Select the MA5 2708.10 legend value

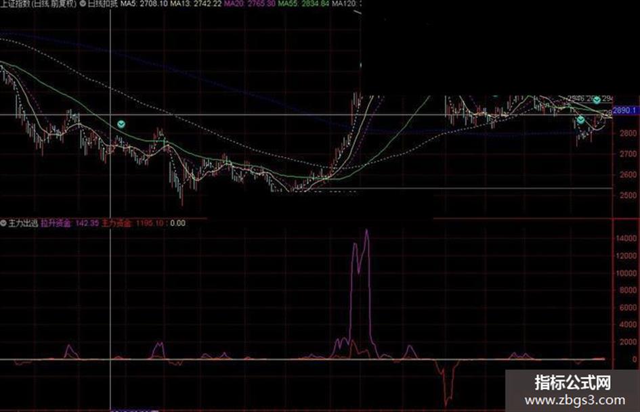pyautogui.click(x=144, y=3)
